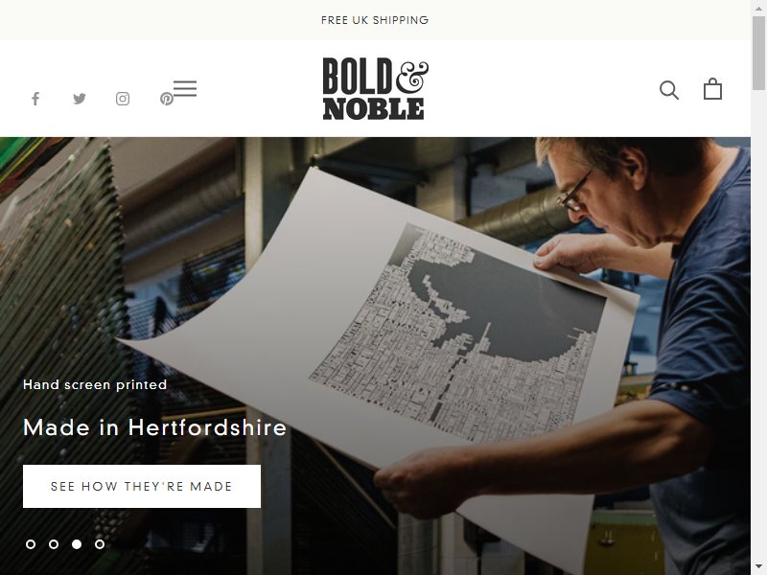767x575 pixels.
Task: Click the Hand screen printed subheading
Action: coord(95,385)
